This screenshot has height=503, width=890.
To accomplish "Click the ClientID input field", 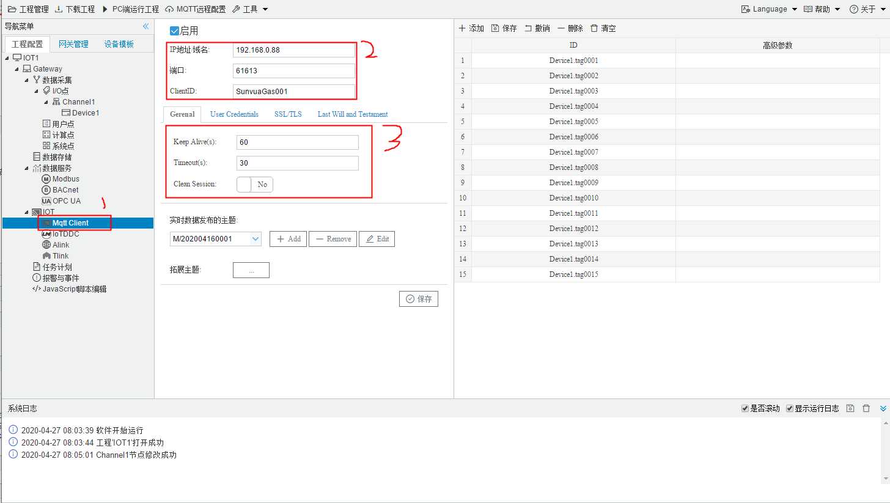I will click(294, 92).
